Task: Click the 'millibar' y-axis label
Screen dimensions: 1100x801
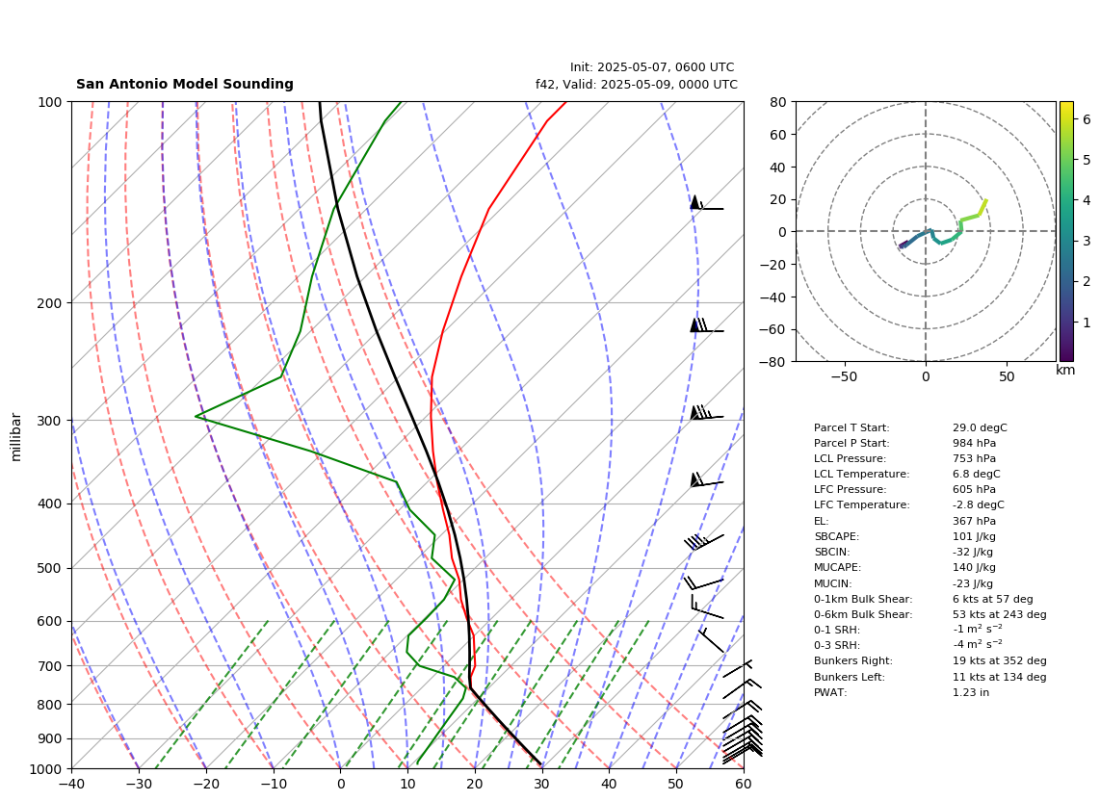Action: tap(16, 437)
